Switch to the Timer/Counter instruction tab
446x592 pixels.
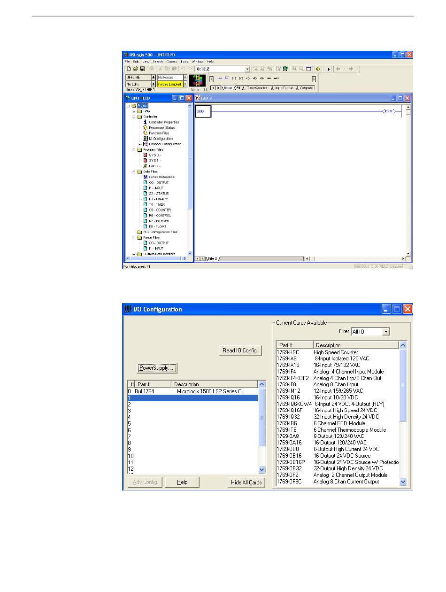[258, 88]
